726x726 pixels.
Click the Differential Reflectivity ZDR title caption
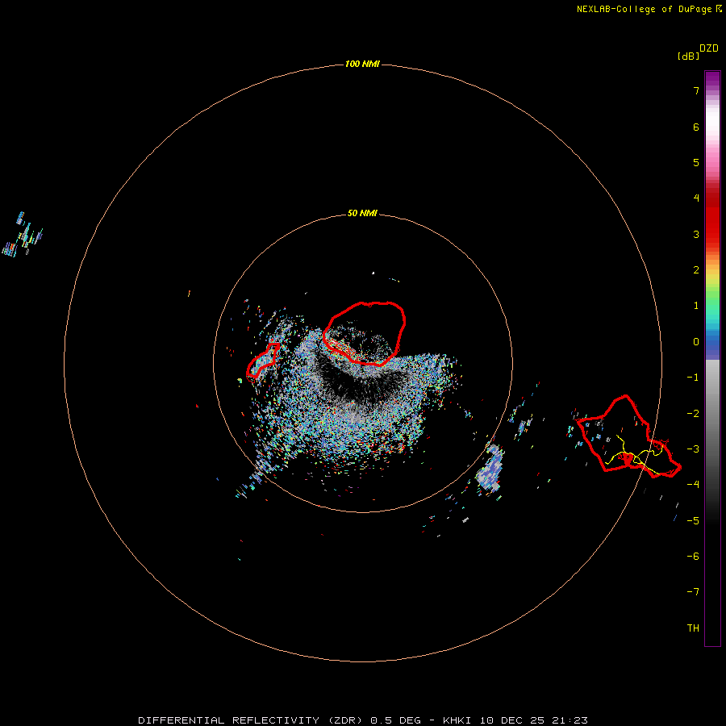(x=362, y=720)
